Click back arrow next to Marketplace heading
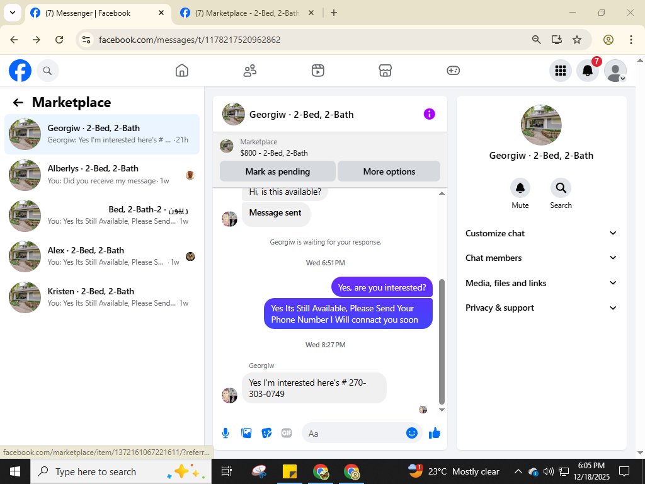Screen dimensions: 645x484 pos(18,103)
